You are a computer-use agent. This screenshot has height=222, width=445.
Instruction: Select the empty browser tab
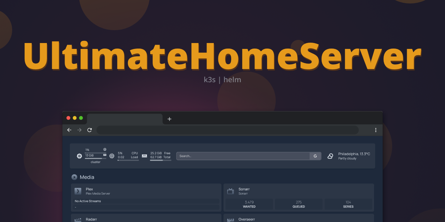coord(125,119)
